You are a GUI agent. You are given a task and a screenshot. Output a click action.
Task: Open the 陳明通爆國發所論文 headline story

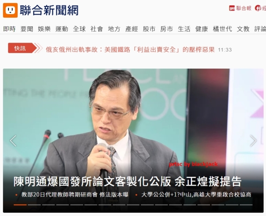pyautogui.click(x=127, y=181)
